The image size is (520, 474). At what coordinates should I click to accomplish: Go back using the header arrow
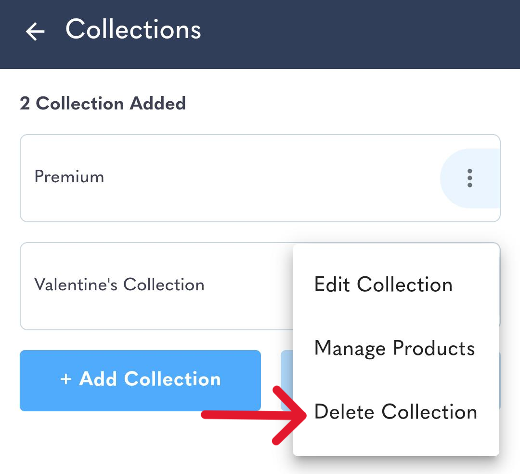click(35, 31)
